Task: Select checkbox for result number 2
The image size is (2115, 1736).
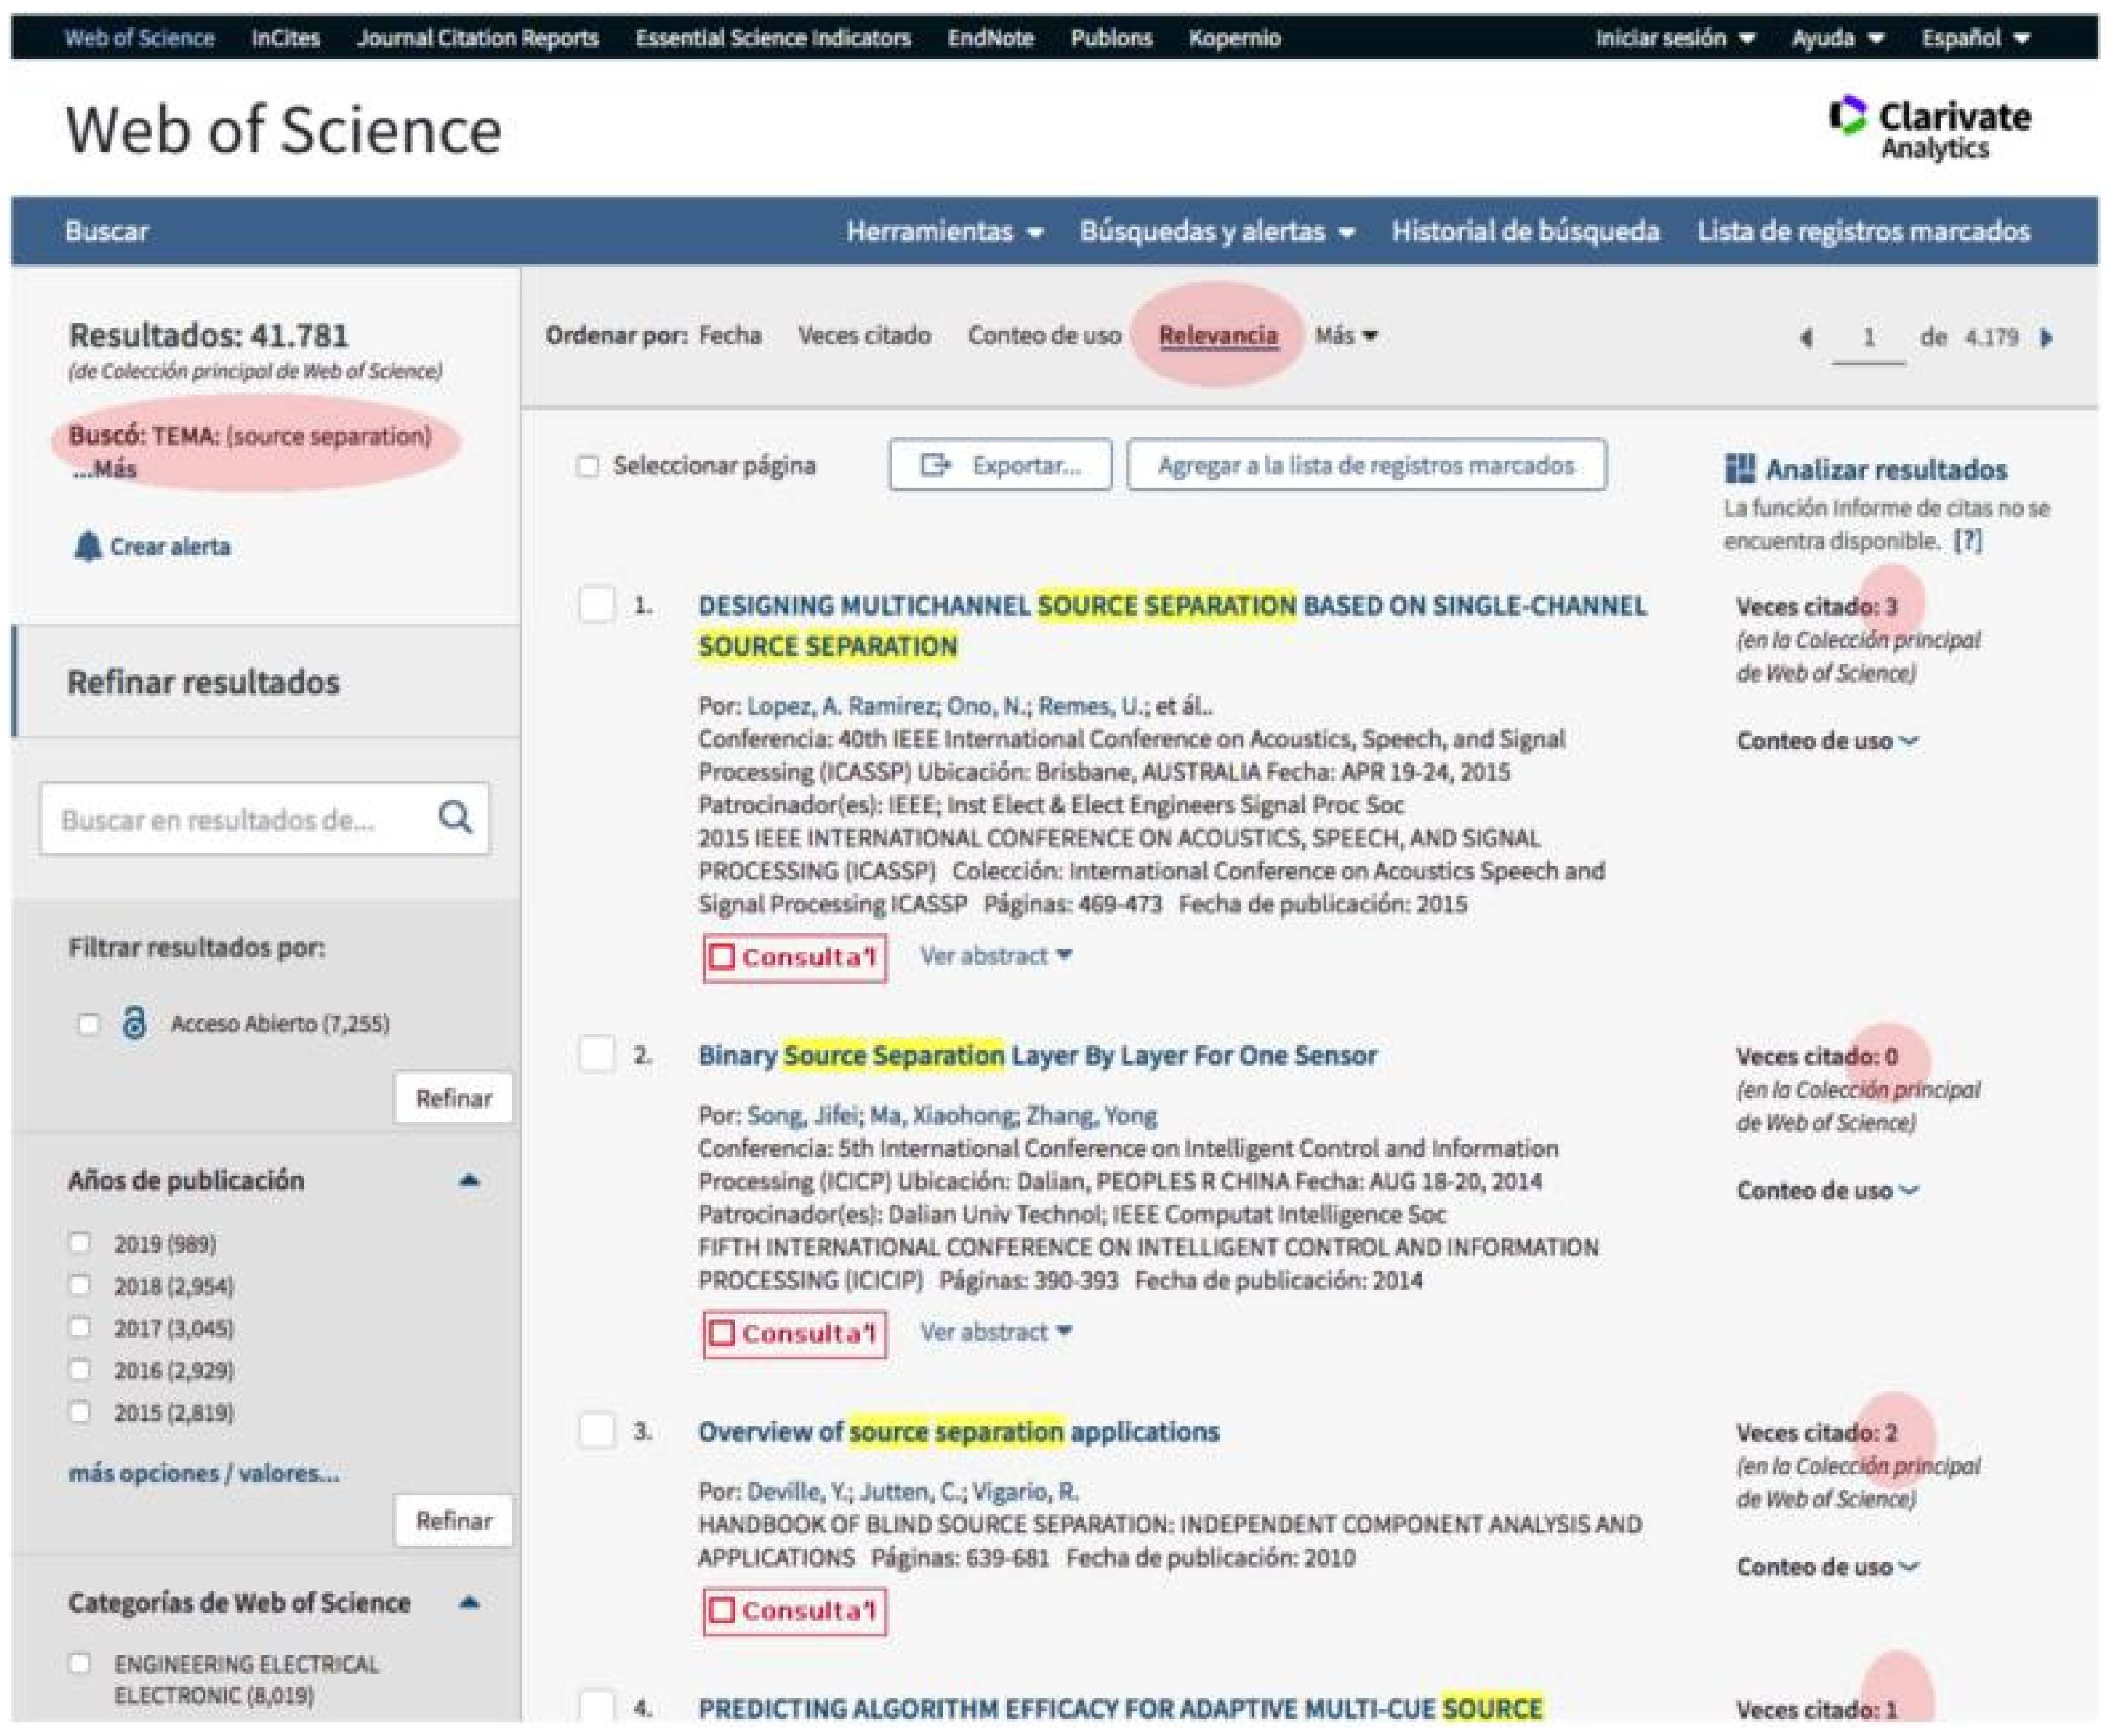Action: (x=597, y=1054)
